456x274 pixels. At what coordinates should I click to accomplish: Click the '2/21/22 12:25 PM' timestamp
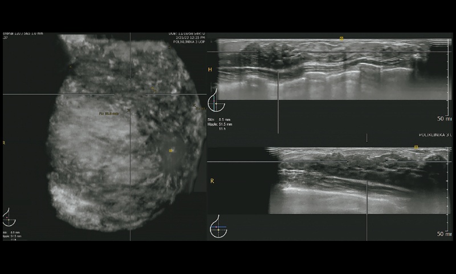pos(190,38)
